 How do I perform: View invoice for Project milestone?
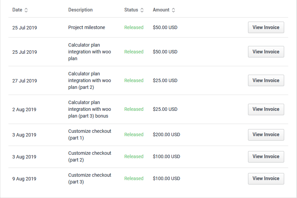coord(266,27)
